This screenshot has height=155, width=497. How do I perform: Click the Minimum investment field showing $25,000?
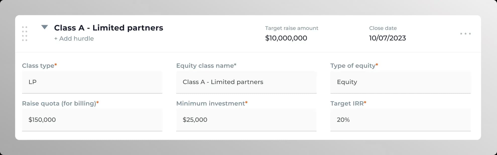click(x=246, y=120)
